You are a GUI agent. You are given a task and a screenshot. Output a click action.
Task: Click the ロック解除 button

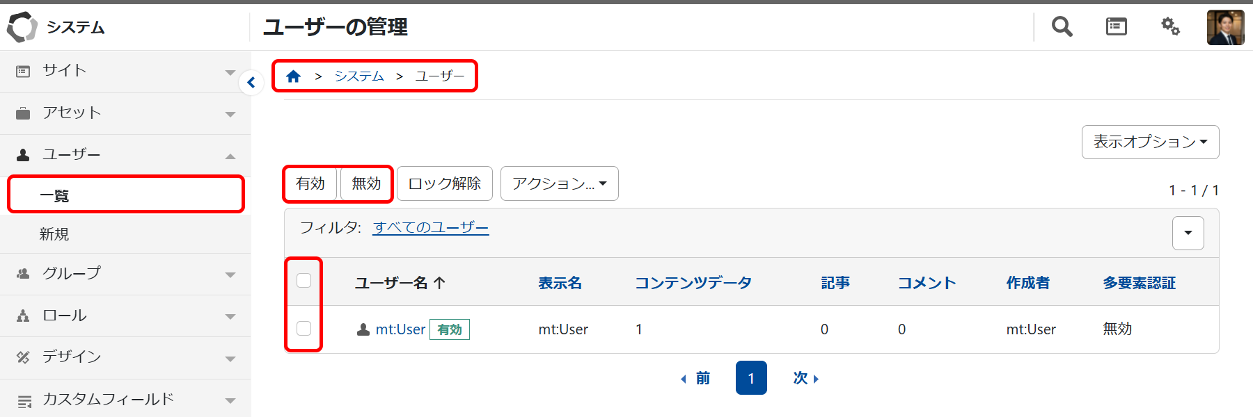(x=444, y=183)
